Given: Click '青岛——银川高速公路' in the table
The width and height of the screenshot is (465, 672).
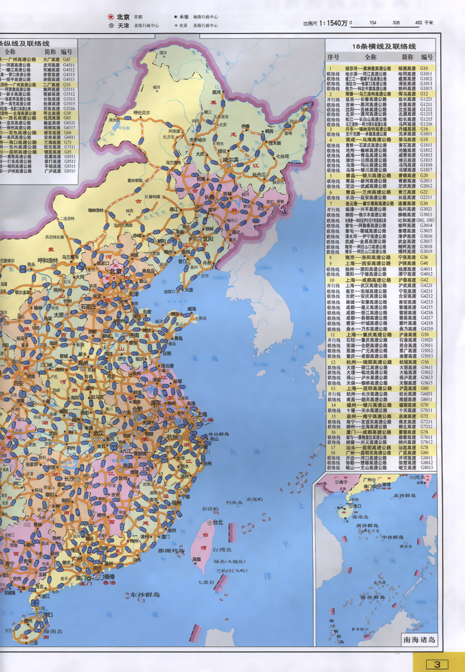Looking at the screenshot, I should tap(368, 176).
